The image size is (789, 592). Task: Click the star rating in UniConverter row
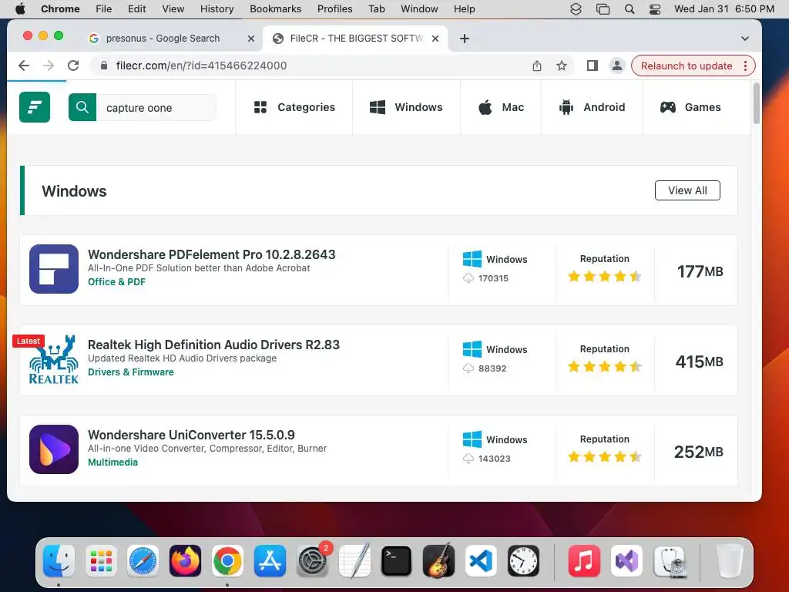point(604,456)
